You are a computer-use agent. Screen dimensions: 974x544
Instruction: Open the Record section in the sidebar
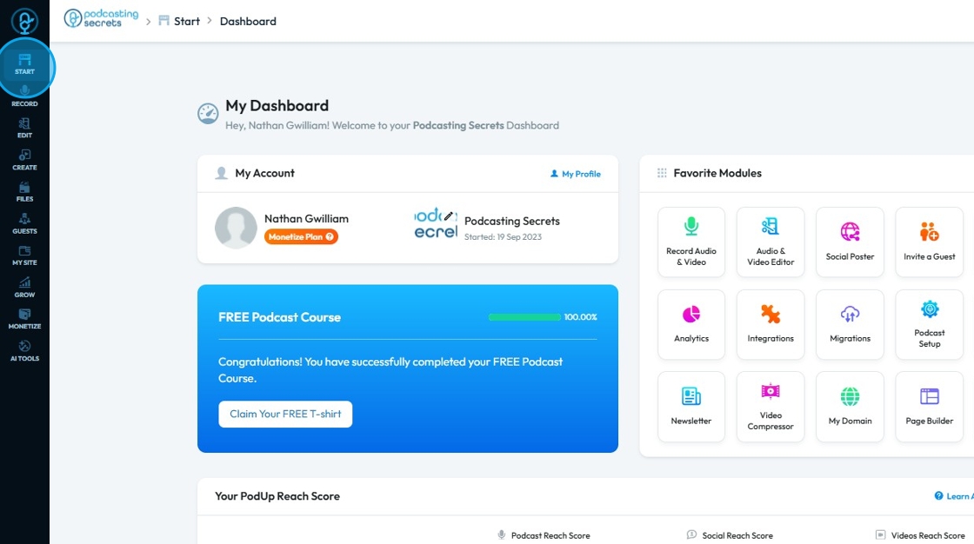pos(24,96)
